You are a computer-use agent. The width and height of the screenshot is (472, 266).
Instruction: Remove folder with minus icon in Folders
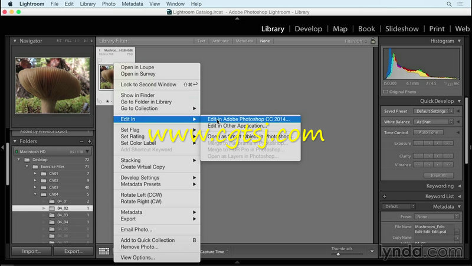81,141
